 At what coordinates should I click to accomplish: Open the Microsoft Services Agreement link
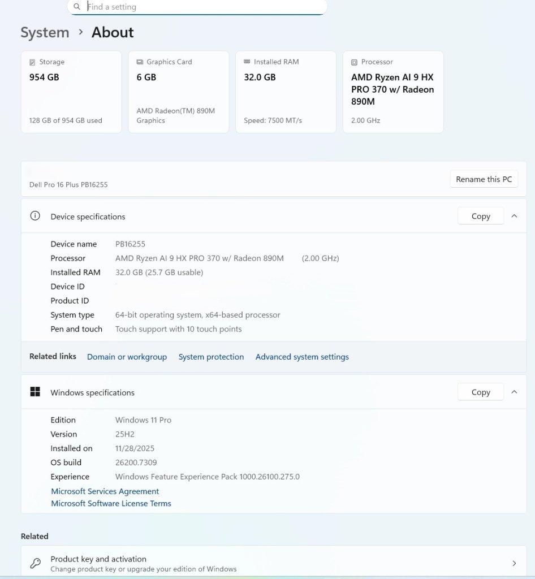105,491
